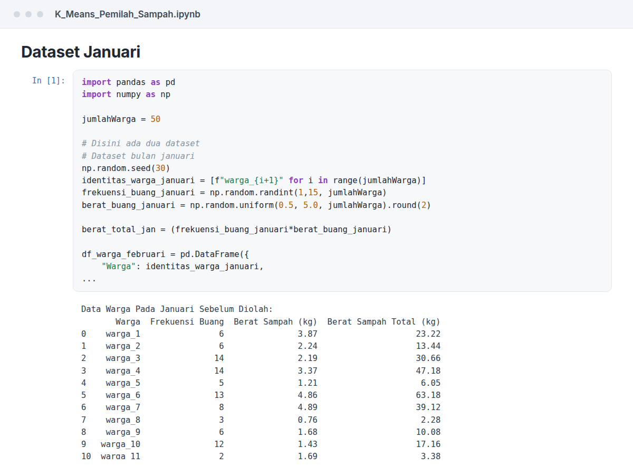Place cursor on 'jumlahWarga = 50' line

(121, 119)
